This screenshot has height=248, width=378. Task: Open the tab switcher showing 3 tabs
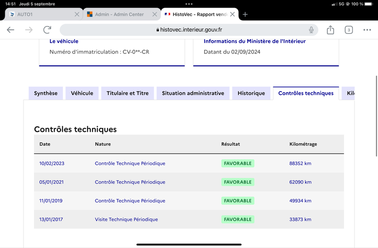coord(349,30)
